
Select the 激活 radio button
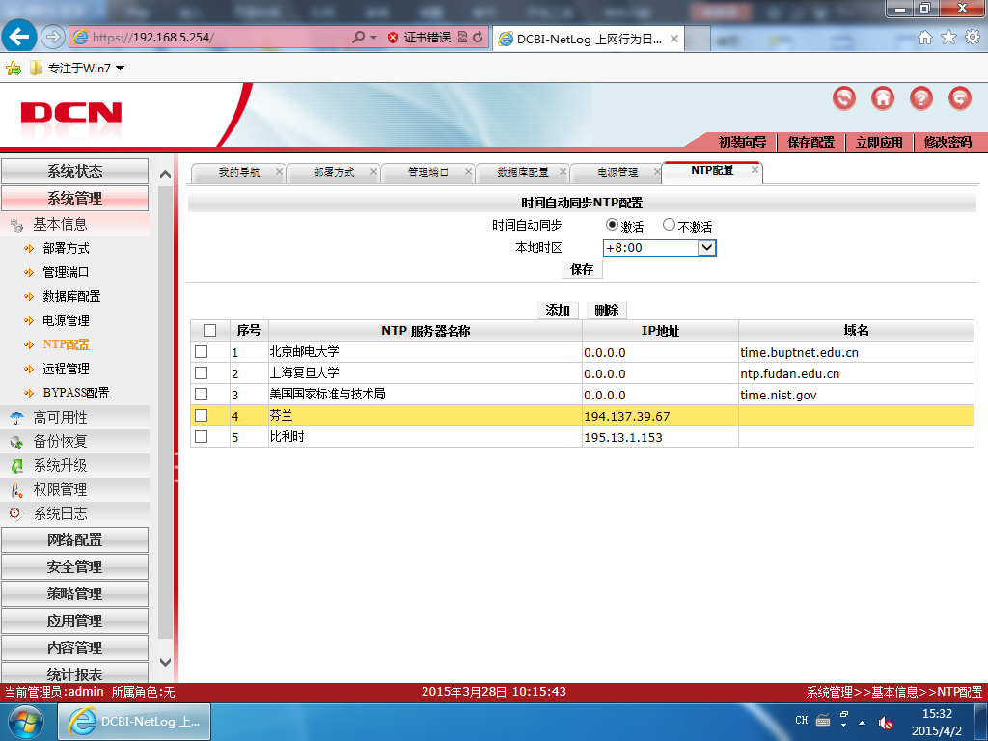tap(611, 224)
